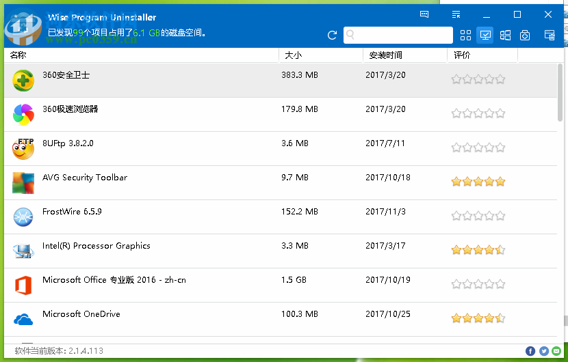Click the AVG Security Toolbar icon

point(23,182)
